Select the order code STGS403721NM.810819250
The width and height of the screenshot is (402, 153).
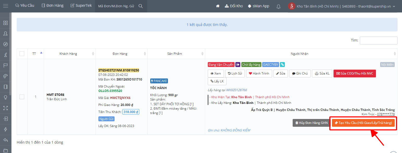coord(119,70)
